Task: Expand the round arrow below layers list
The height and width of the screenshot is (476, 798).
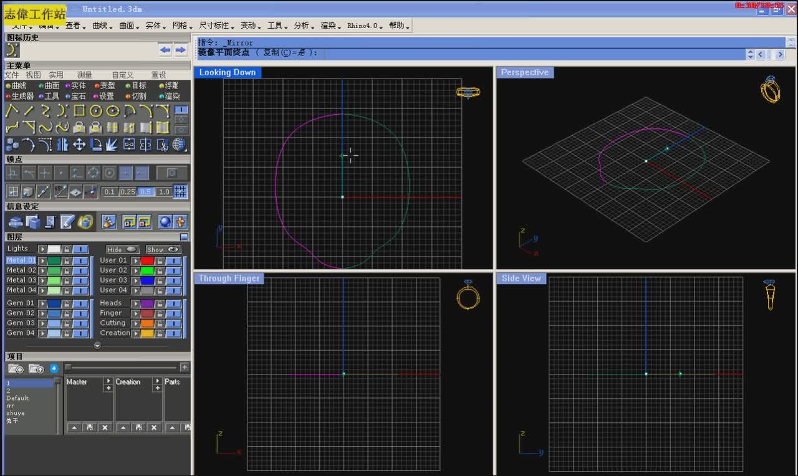Action: pyautogui.click(x=97, y=345)
